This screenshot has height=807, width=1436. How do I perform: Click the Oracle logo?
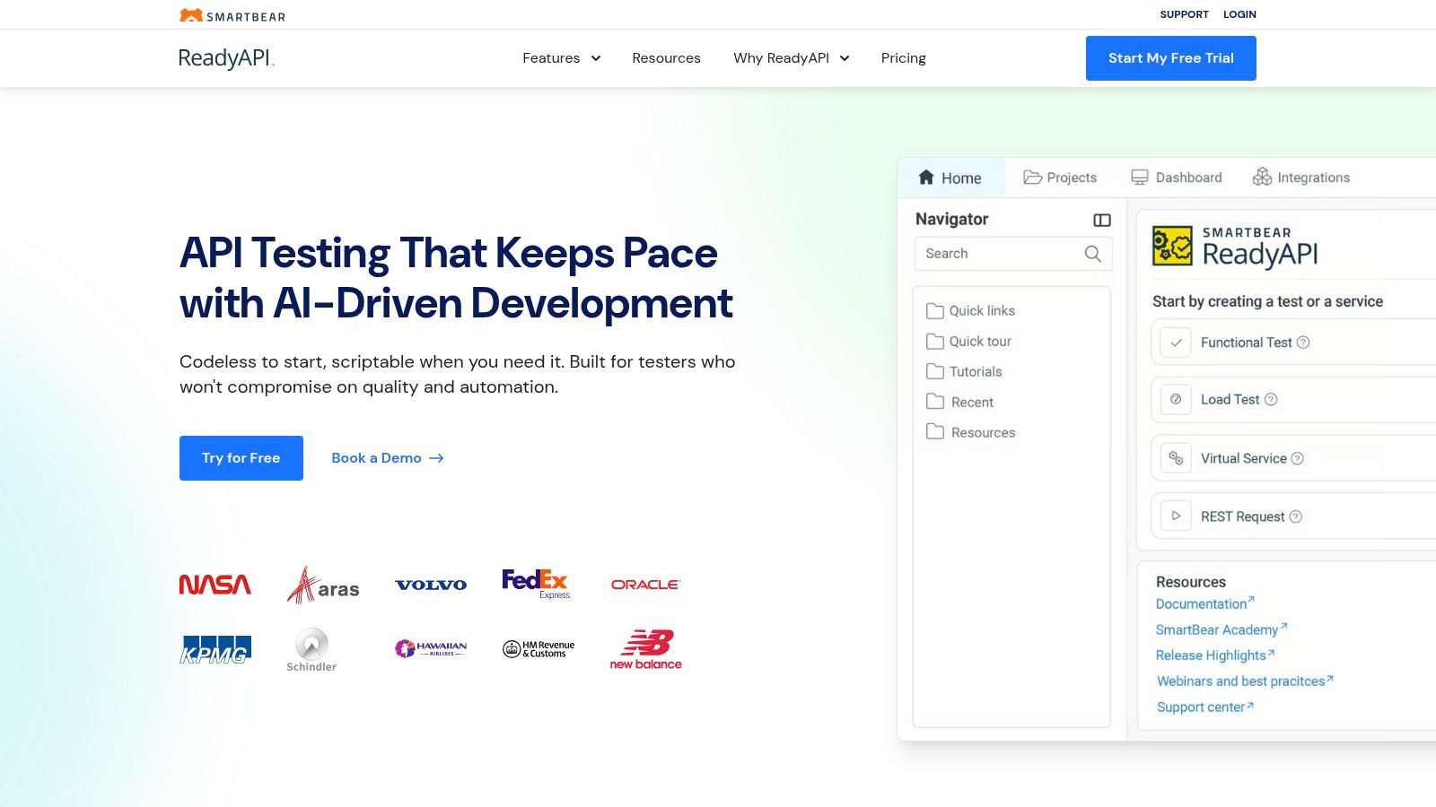645,585
